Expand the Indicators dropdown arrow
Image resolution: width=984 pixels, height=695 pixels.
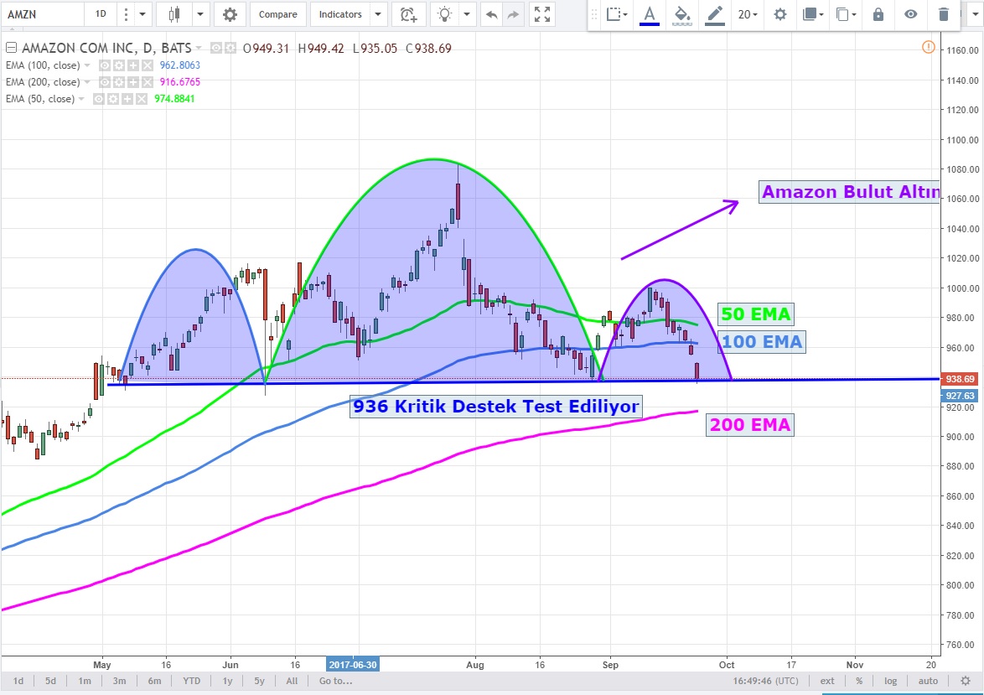[377, 14]
